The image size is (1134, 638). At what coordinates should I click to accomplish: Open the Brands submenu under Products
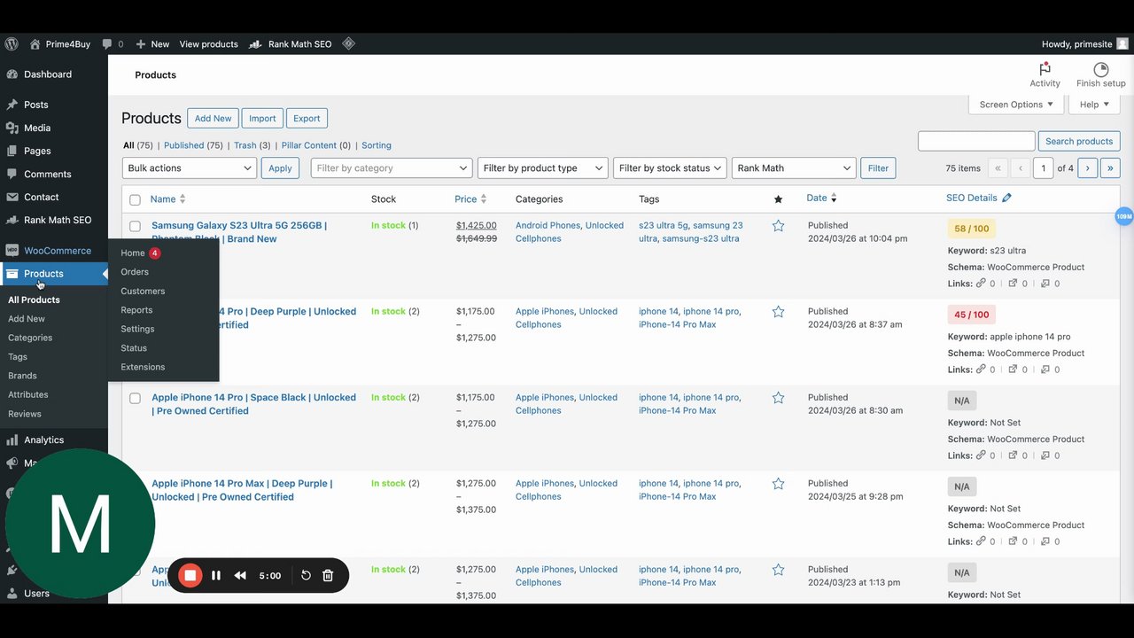pos(22,376)
